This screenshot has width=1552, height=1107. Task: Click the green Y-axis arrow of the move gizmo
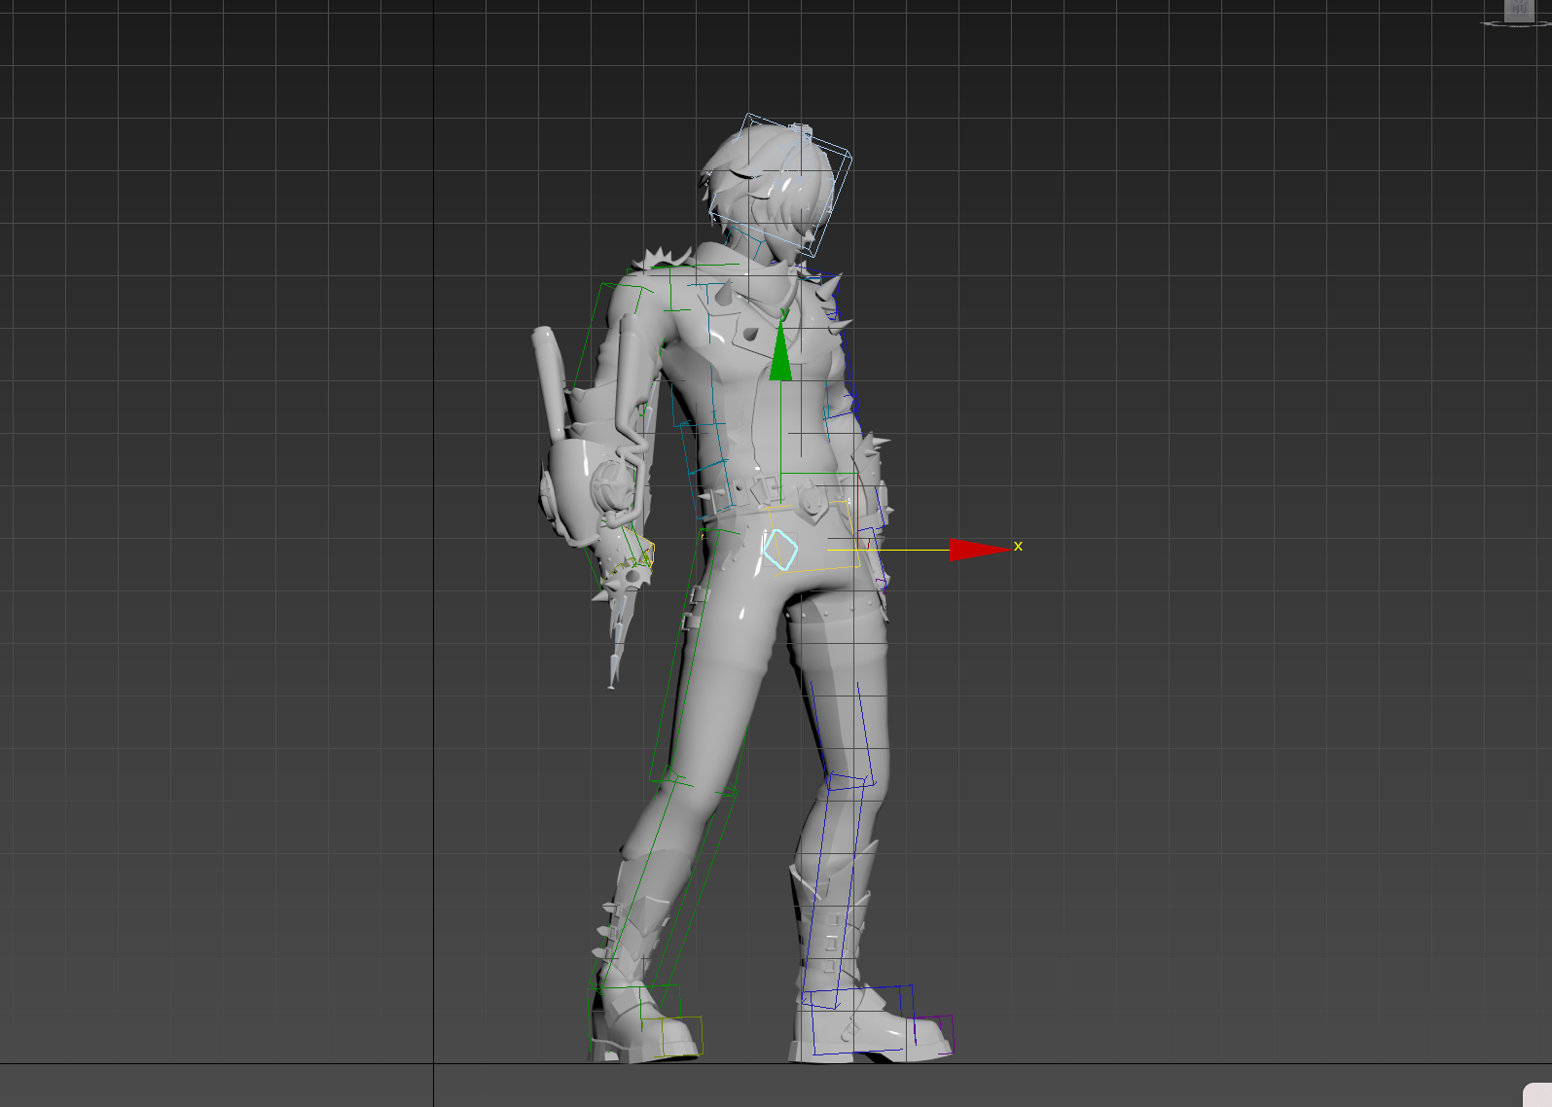780,352
